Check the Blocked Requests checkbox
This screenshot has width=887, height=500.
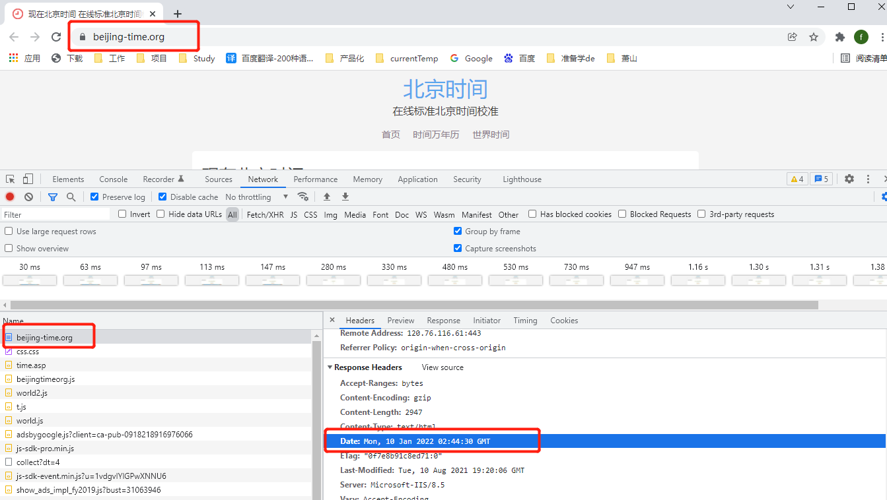point(622,214)
